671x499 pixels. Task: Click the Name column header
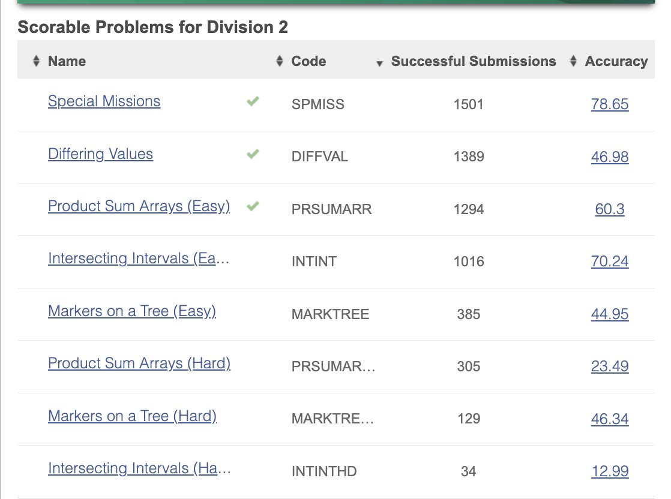click(x=67, y=61)
